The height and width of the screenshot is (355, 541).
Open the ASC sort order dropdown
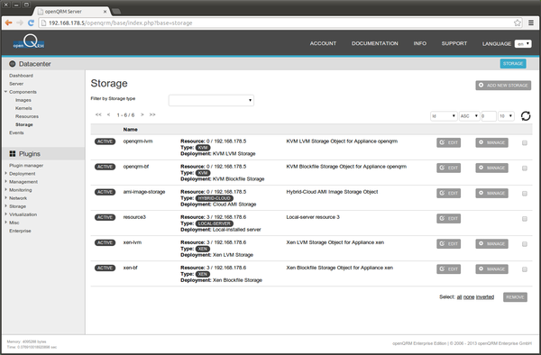tap(469, 116)
